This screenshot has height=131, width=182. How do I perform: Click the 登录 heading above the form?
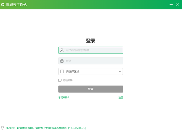(91, 41)
